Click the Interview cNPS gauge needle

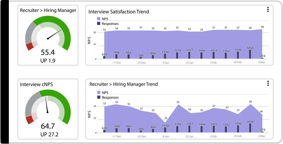point(47,105)
